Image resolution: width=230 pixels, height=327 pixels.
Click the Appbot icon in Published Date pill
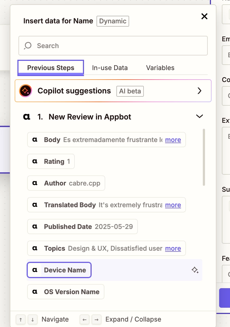[x=35, y=227]
